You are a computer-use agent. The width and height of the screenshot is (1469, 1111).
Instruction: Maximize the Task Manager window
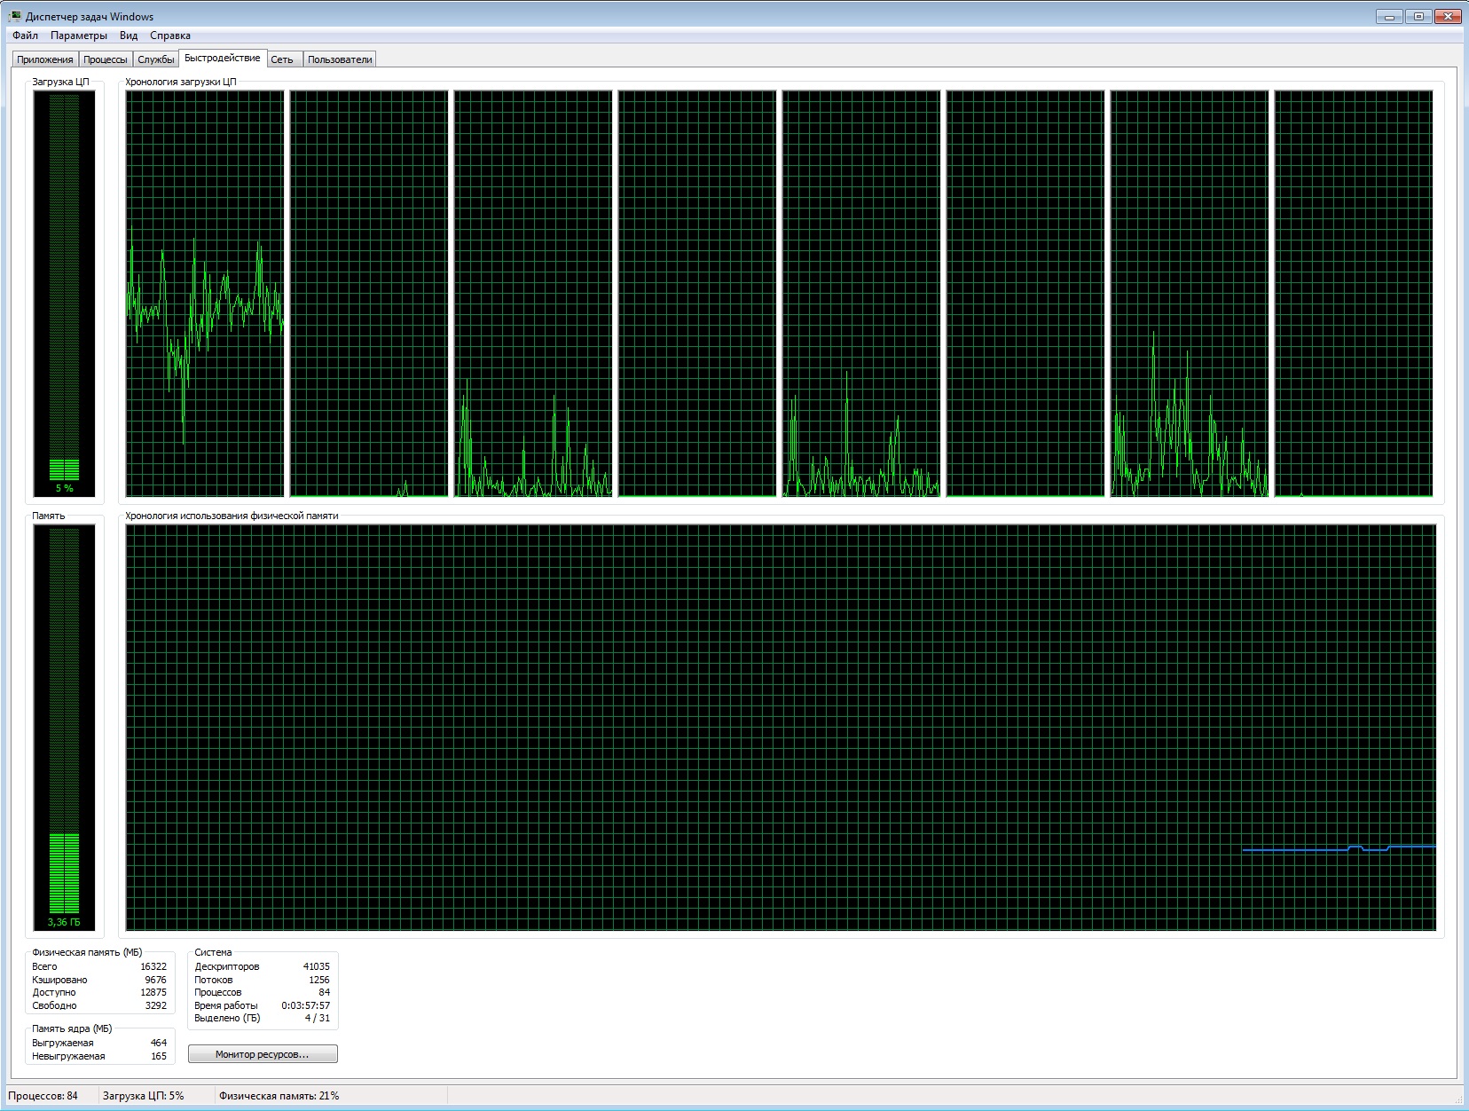pos(1418,16)
